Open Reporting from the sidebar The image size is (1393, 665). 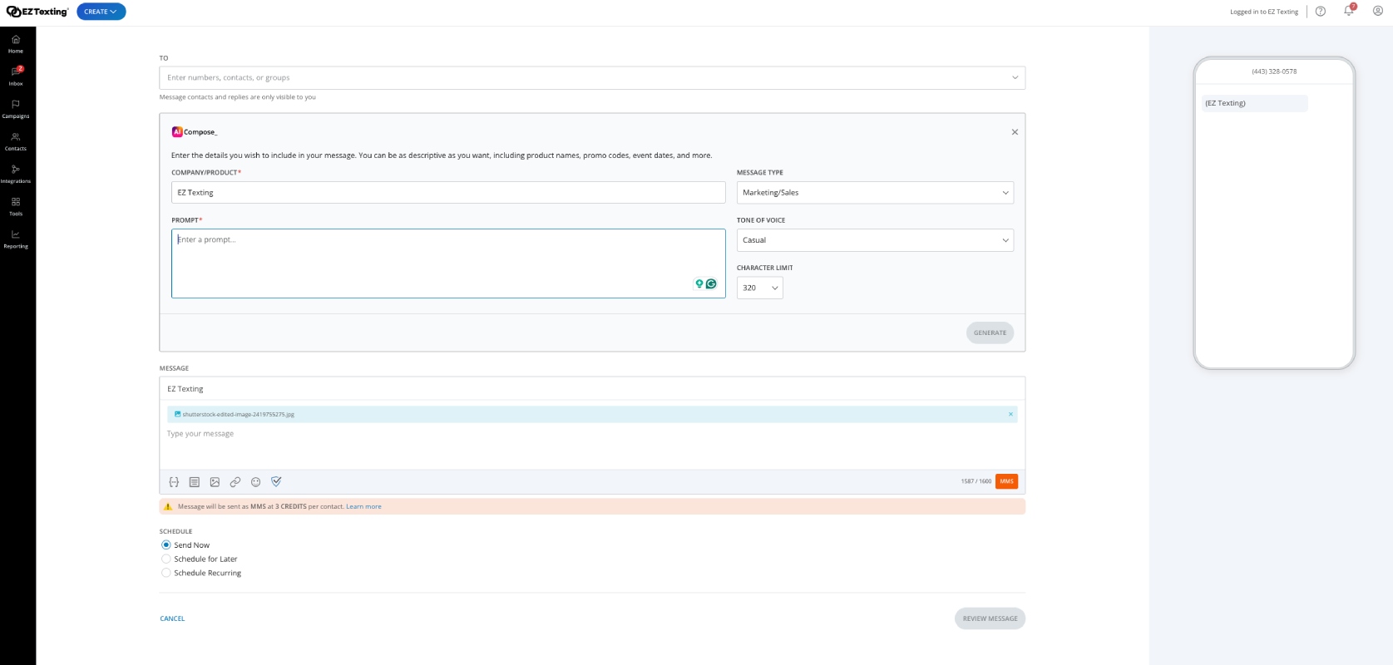[16, 239]
